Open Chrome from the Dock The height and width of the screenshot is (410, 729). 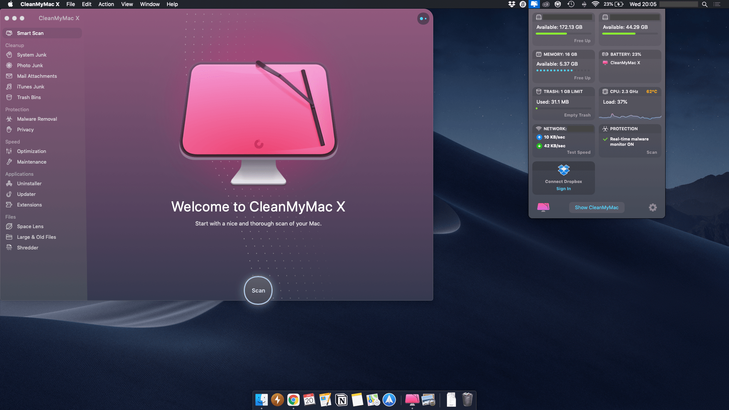click(x=293, y=400)
